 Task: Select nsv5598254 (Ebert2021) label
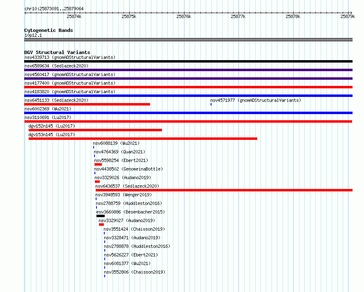click(x=121, y=160)
